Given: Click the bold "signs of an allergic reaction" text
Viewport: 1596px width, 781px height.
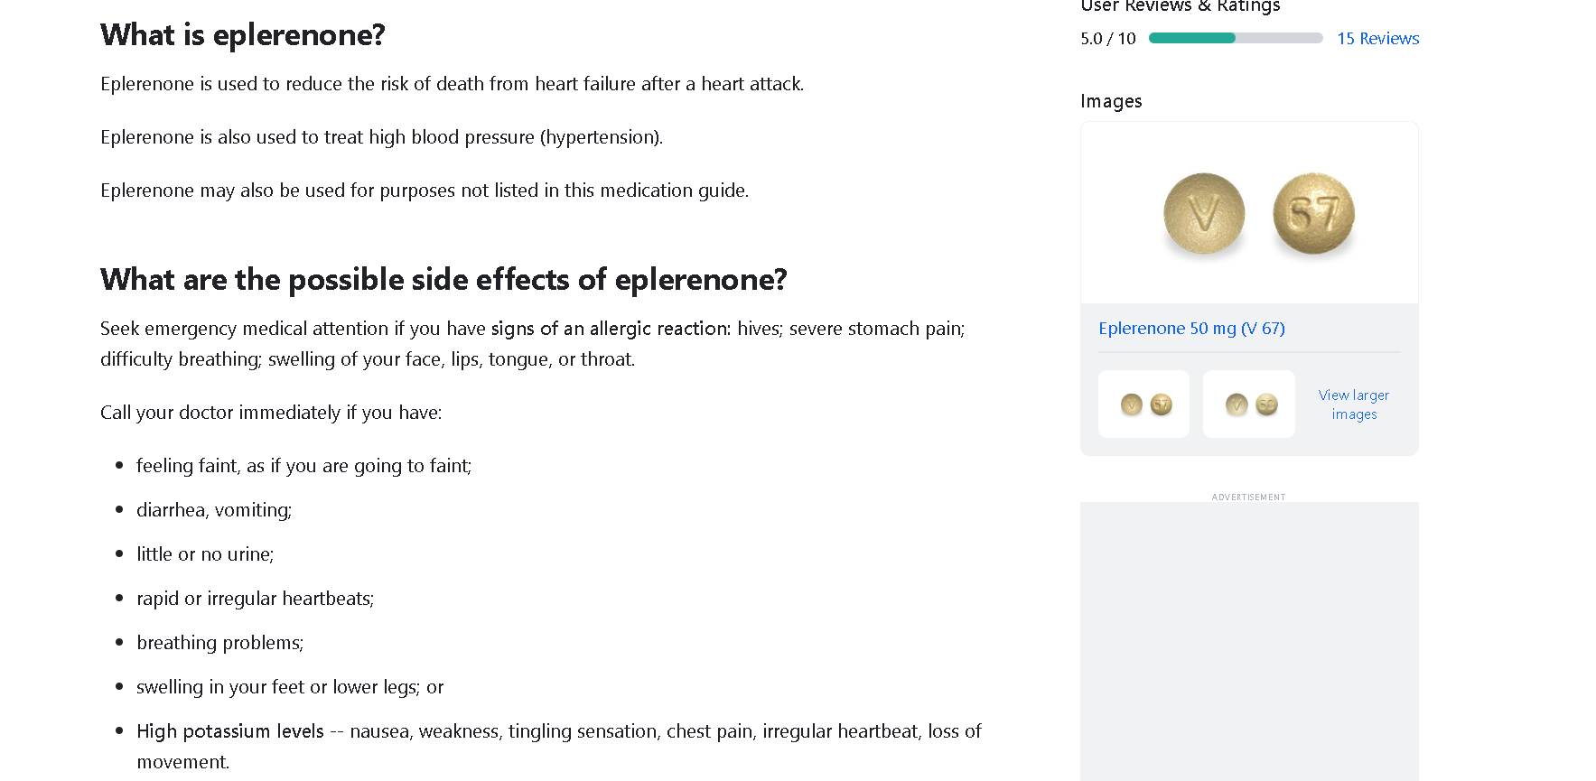Looking at the screenshot, I should pos(611,329).
